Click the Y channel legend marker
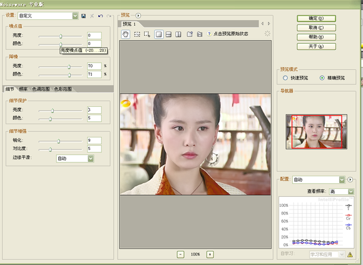363x265 pixels. (349, 206)
